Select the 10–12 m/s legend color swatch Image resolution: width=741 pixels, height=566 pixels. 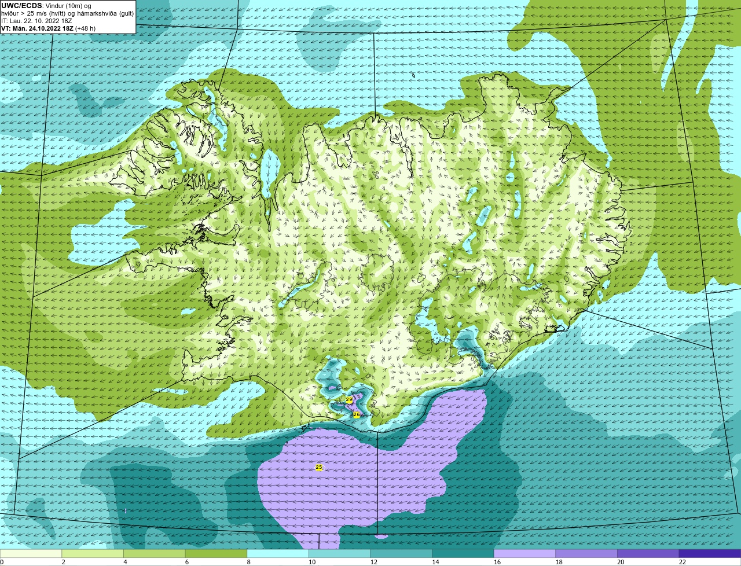[x=340, y=553]
